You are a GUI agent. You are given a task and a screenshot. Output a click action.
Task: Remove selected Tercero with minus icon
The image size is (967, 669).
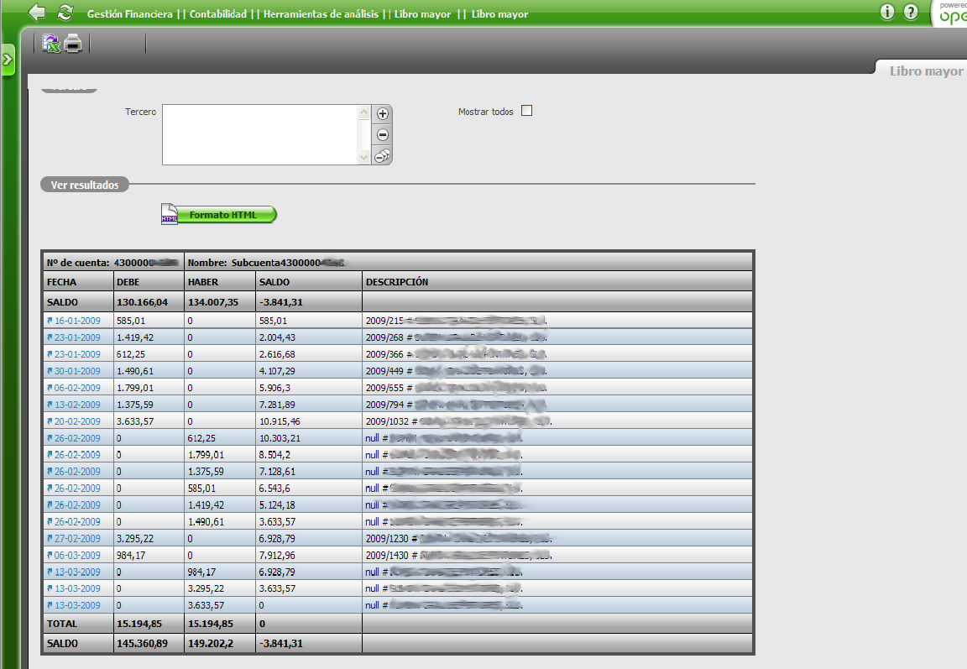click(383, 134)
